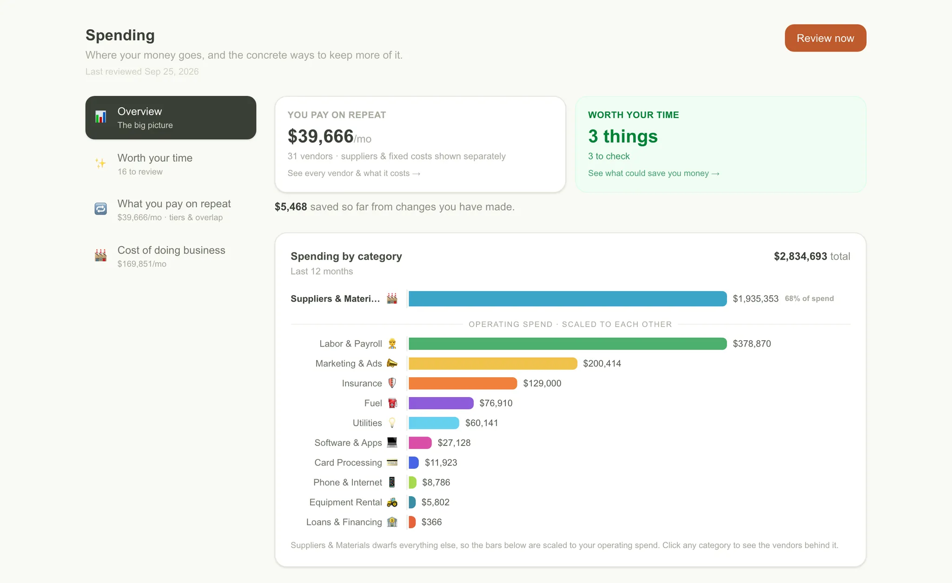The image size is (952, 583).
Task: Click the Overview bar chart icon
Action: (x=100, y=117)
